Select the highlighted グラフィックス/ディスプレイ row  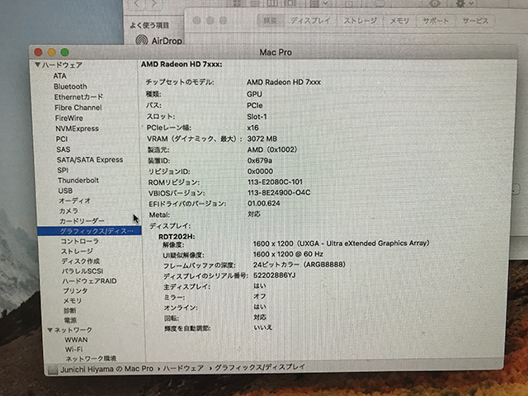[x=89, y=231]
